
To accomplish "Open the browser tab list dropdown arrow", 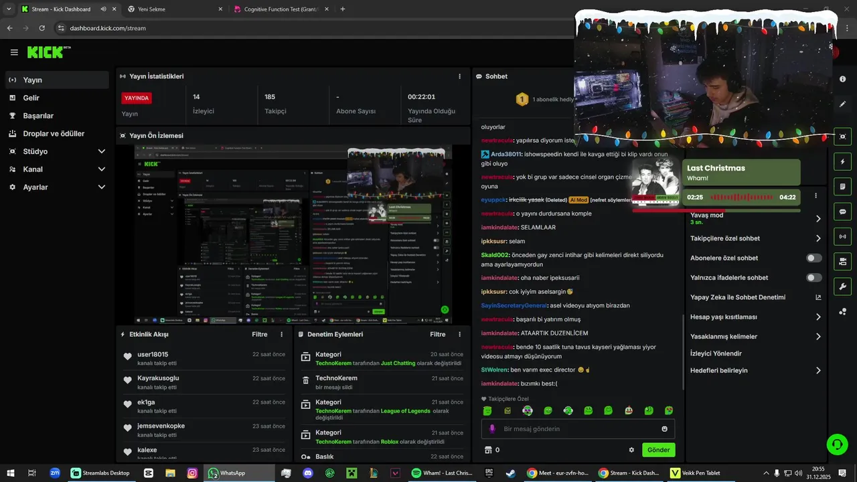I will click(x=9, y=9).
